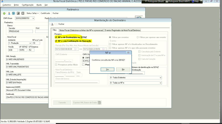Viewport: 222px width, 124px height.
Task: Click the Portuguese (Brazil ABNT) keyboard icon
Action: point(167,2)
